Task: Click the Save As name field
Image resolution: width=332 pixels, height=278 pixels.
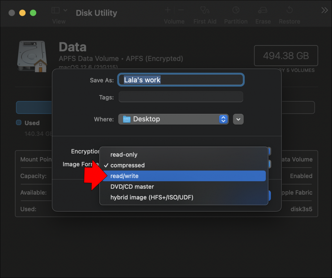Action: [181, 80]
